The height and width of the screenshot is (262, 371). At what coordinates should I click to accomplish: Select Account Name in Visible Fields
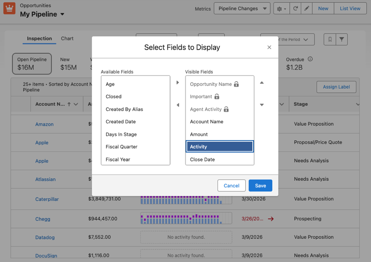pyautogui.click(x=219, y=121)
